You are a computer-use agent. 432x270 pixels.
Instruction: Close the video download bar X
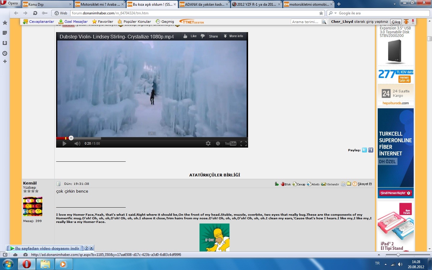(x=91, y=248)
